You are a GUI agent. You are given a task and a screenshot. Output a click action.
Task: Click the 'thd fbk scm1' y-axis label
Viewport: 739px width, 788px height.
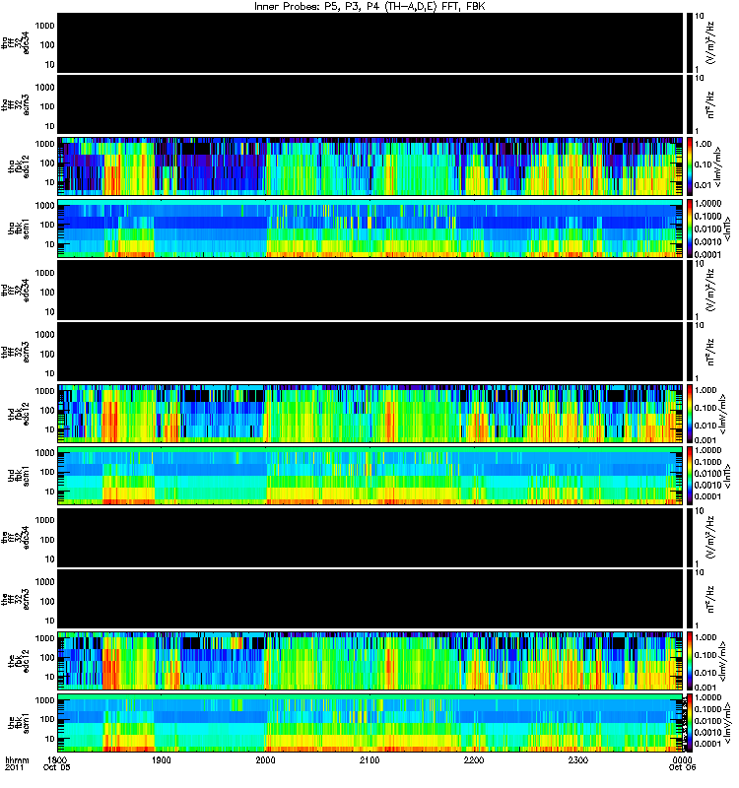(x=19, y=477)
